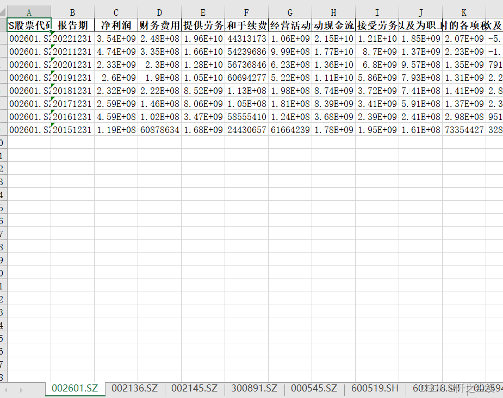Open the 002145.SZ worksheet tab
This screenshot has width=503, height=398.
click(x=194, y=388)
